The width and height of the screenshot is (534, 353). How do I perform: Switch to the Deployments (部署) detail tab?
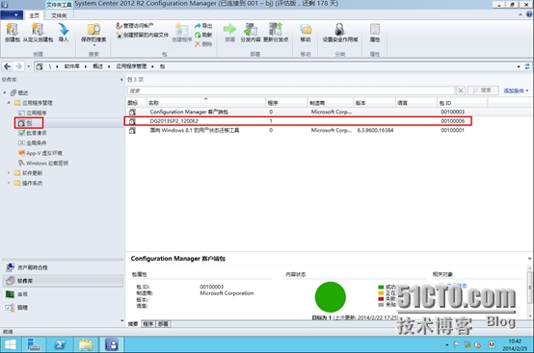[x=163, y=324]
